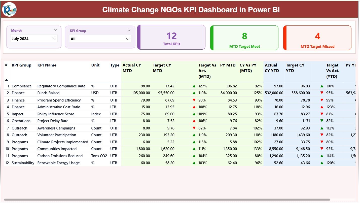Viewport: 360px width, 203px height.
Task: Select the 12 Total KPIs card
Action: [171, 37]
